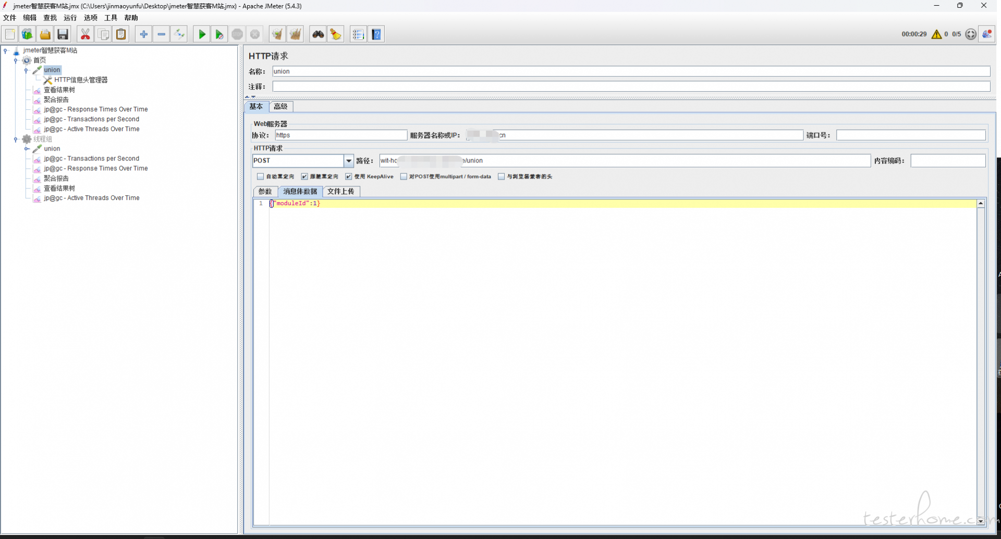Click the 端口号 input field
Viewport: 1001px width, 539px height.
pos(911,135)
